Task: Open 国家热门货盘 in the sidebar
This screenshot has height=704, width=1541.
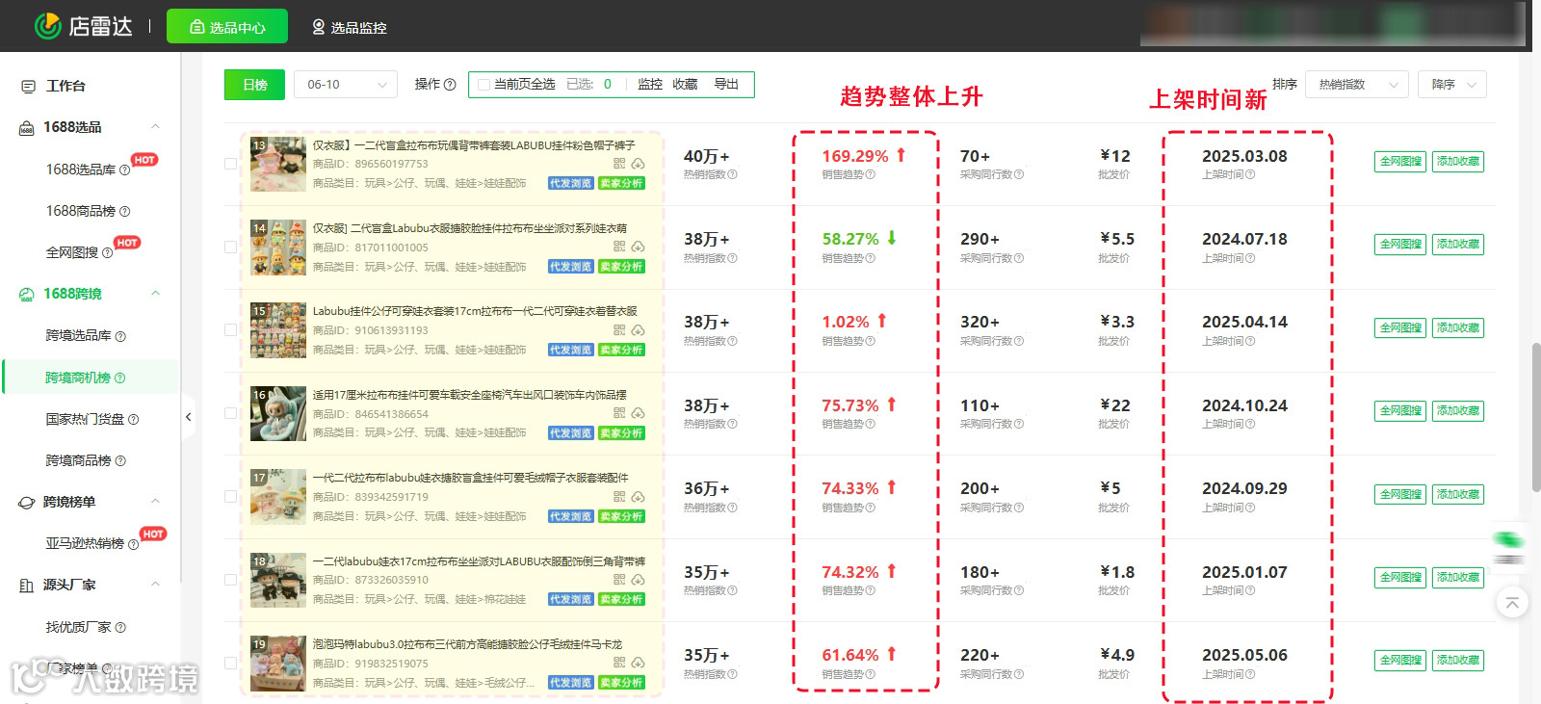Action: [85, 419]
